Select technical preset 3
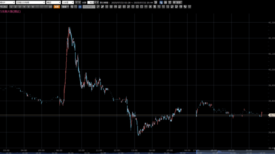The image size is (275, 154). click(x=20, y=7)
